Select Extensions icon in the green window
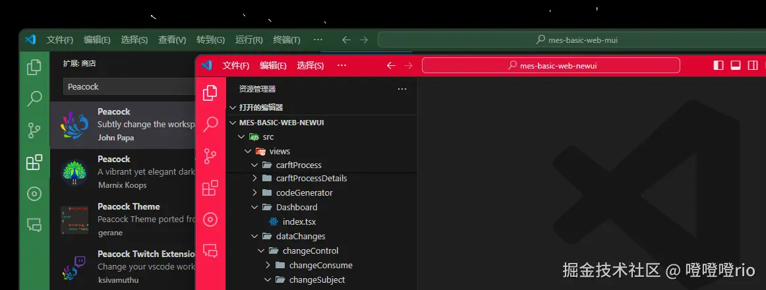The image size is (766, 290). [x=34, y=162]
